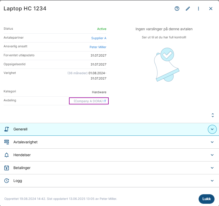Click the pencil edit icon

tap(188, 9)
